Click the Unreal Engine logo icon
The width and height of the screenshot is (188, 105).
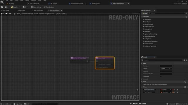(x=2, y=2)
